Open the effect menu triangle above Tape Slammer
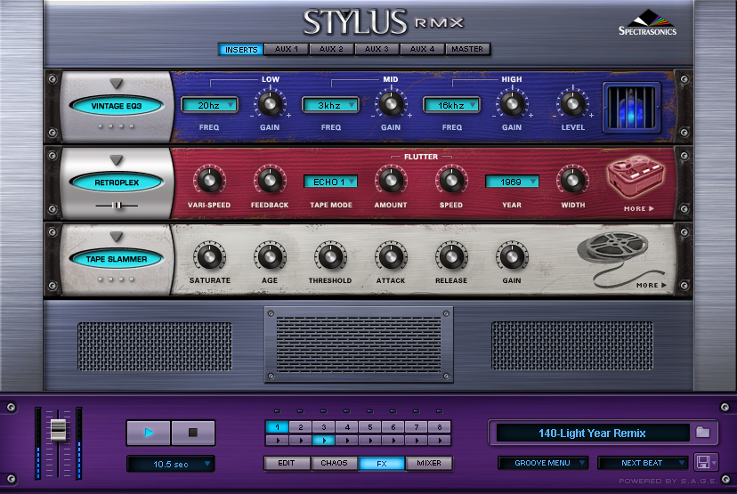The height and width of the screenshot is (494, 737). 117,237
